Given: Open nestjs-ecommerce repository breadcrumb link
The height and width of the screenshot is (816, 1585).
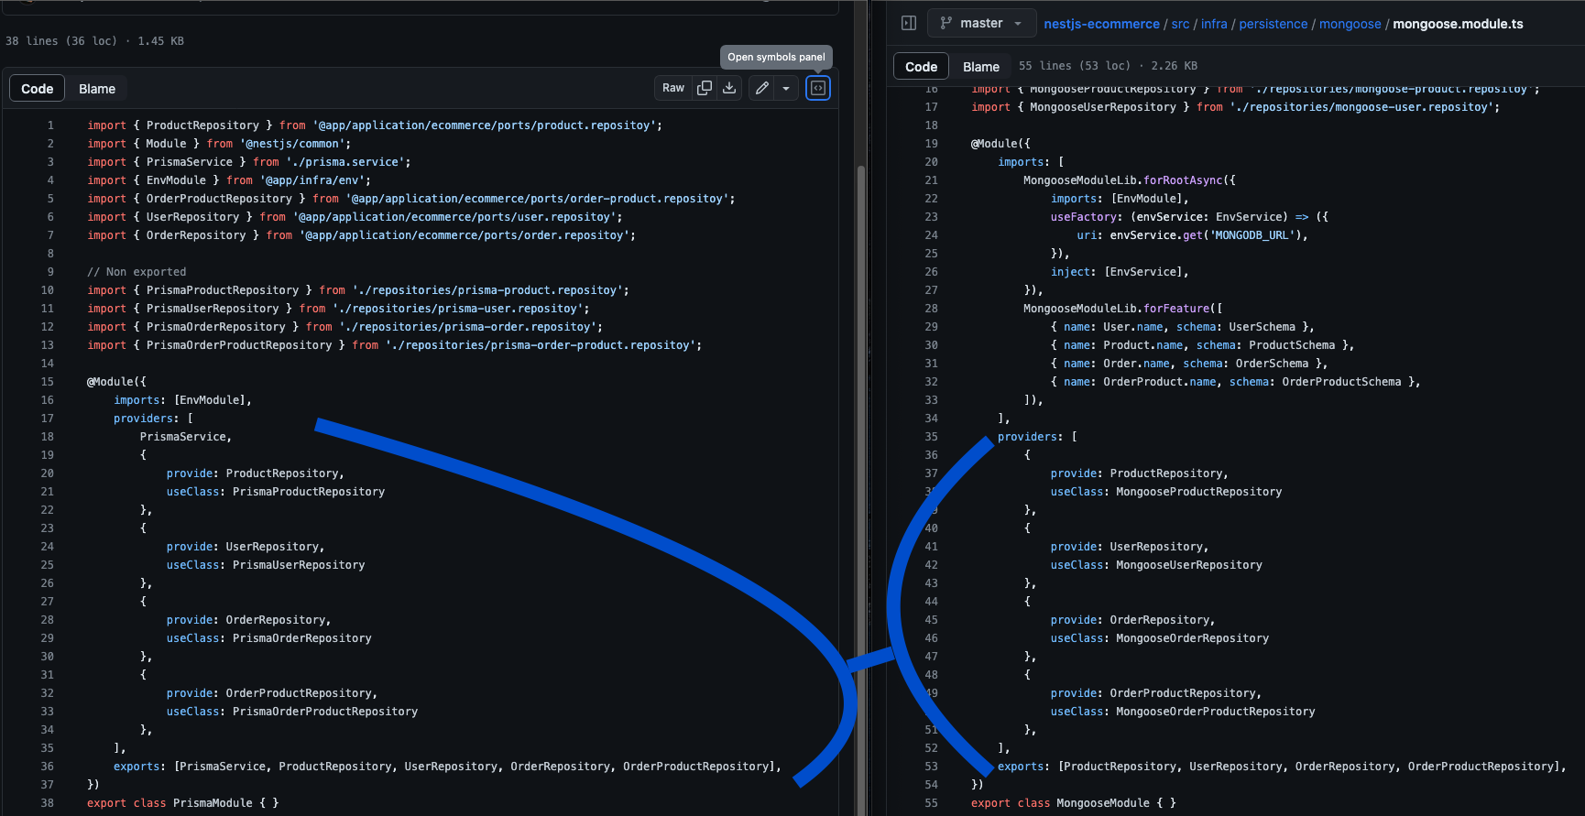Looking at the screenshot, I should click(1101, 24).
